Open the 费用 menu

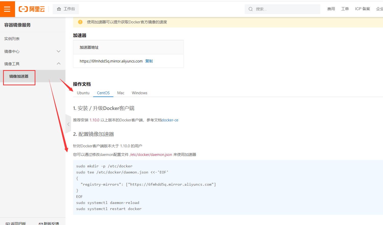click(x=331, y=9)
